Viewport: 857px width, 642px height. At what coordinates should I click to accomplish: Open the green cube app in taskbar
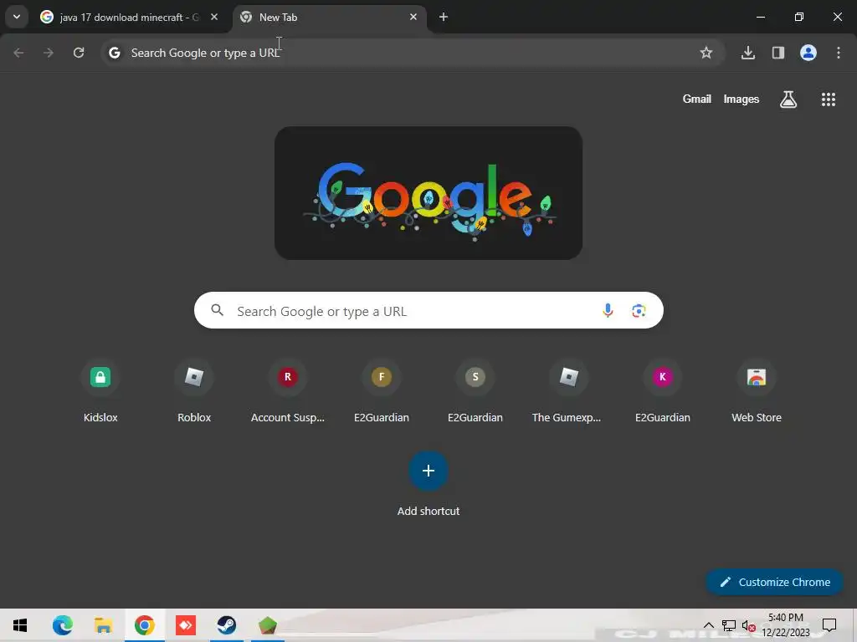pyautogui.click(x=267, y=625)
